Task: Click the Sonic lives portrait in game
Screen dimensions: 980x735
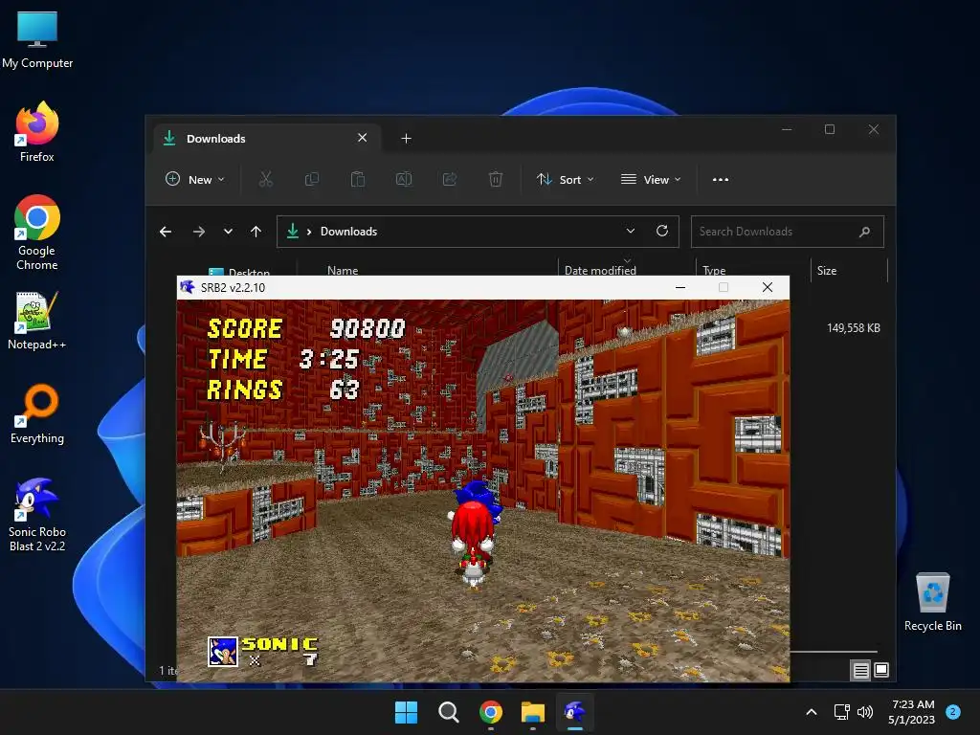Action: tap(222, 652)
